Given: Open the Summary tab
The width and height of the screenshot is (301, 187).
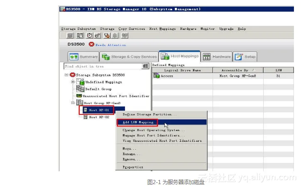Looking at the screenshot, I should [84, 57].
